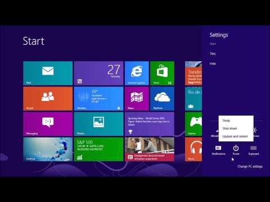Open the SkyDrive cloud tile
This screenshot has width=270, height=202.
click(x=162, y=99)
